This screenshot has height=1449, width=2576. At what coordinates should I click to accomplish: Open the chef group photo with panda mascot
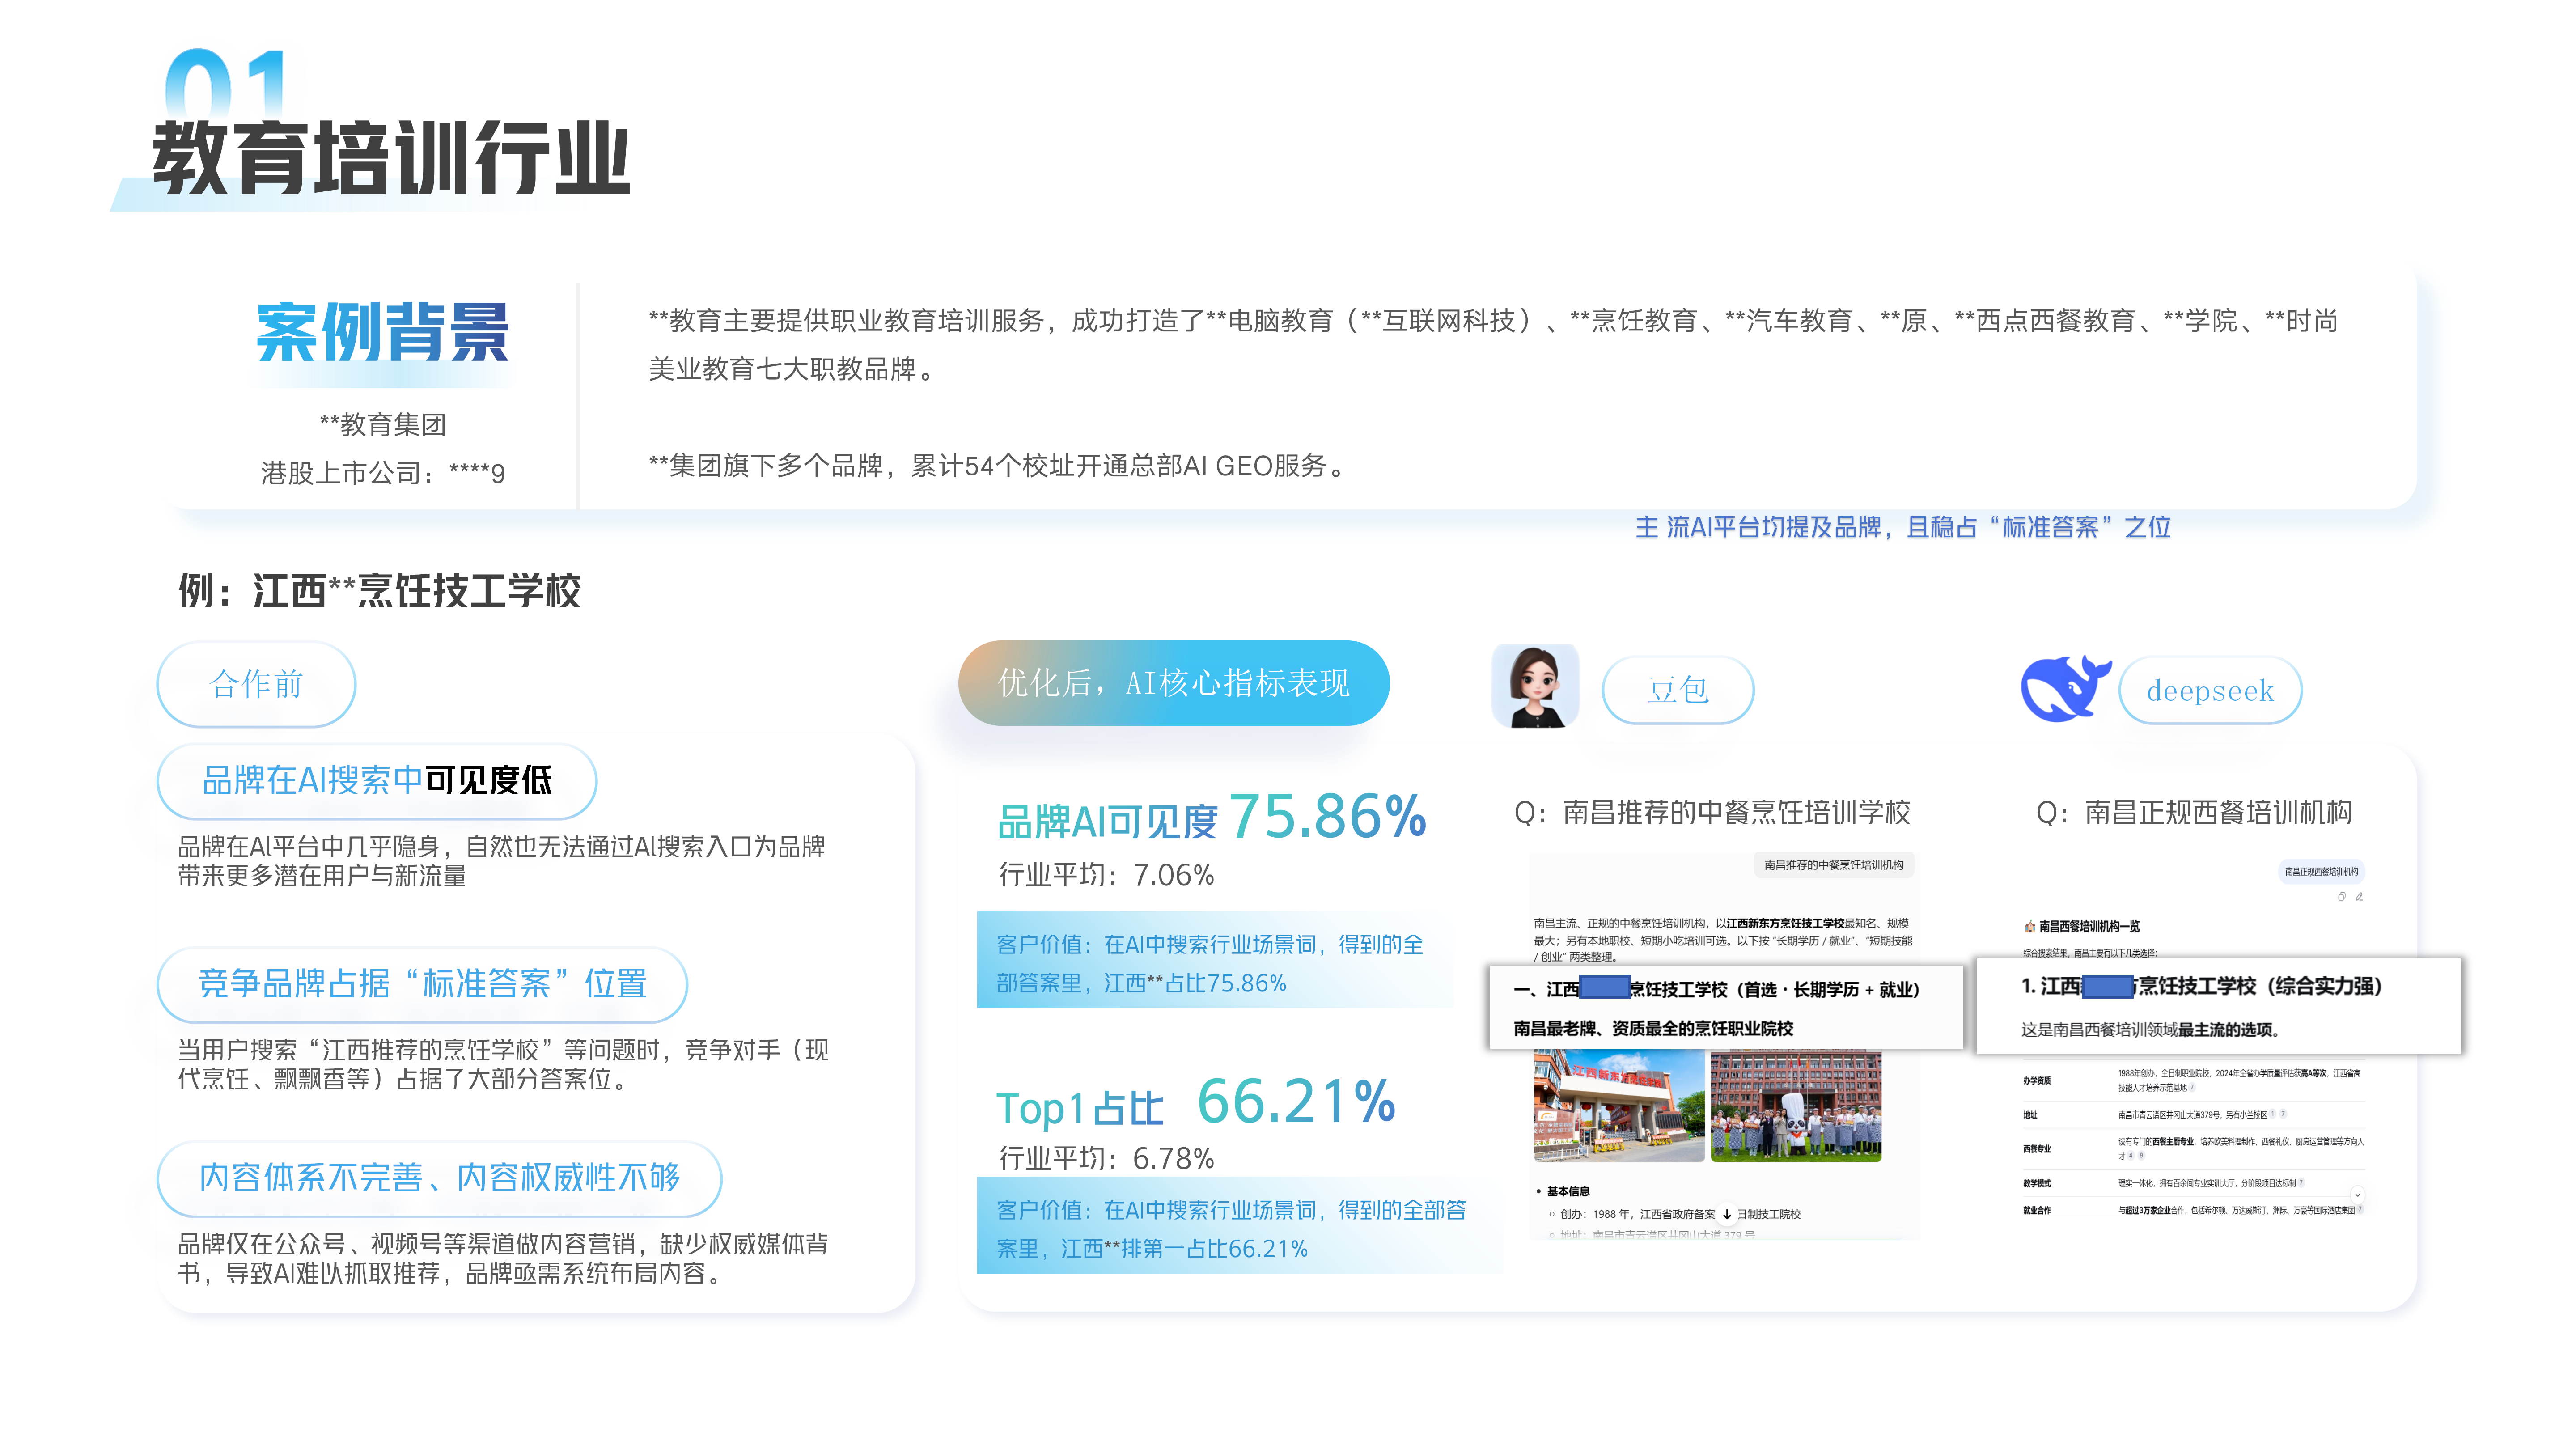pos(1796,1106)
